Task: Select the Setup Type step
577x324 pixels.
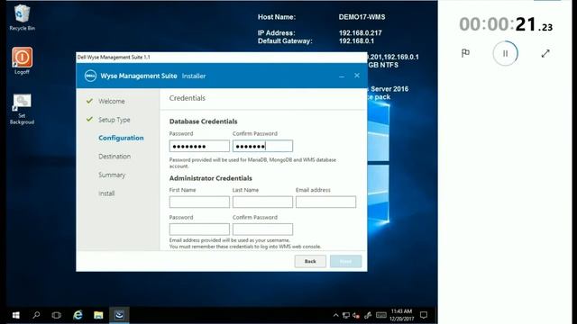Action: tap(114, 120)
